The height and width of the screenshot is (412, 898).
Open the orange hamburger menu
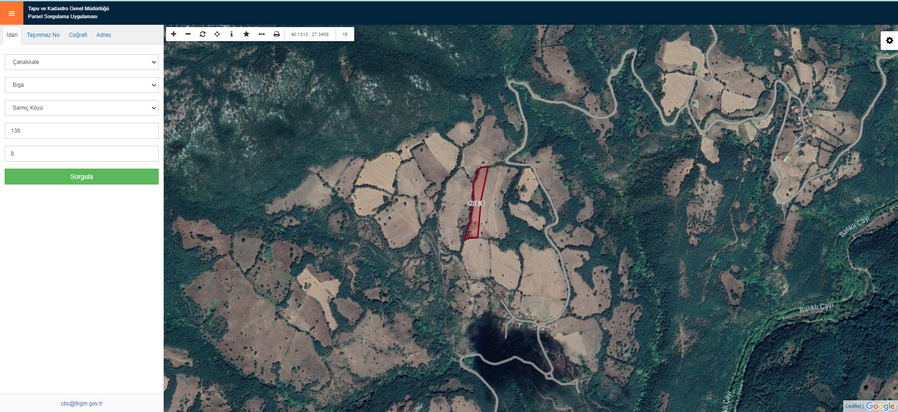[x=12, y=13]
